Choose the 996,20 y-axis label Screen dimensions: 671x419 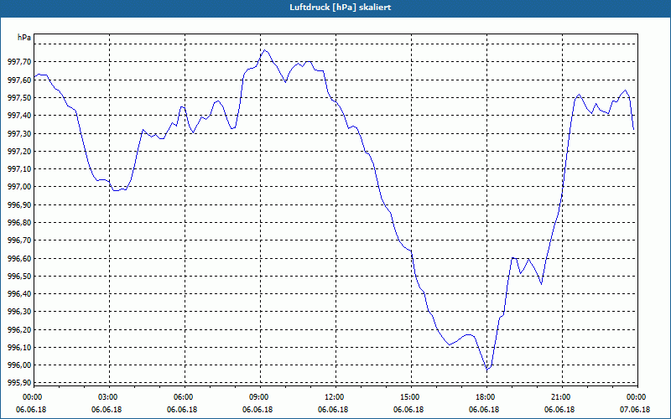[x=19, y=329]
